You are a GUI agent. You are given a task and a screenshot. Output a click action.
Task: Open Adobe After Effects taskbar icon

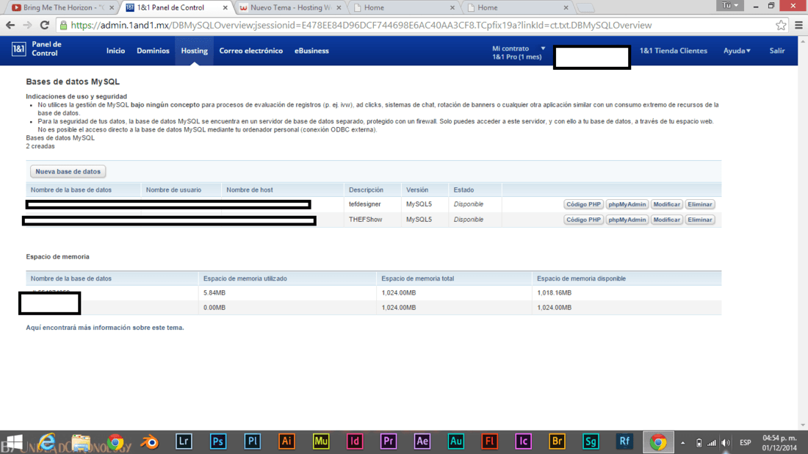click(422, 442)
